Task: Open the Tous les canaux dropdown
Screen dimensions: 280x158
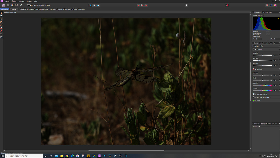Action: (258, 15)
